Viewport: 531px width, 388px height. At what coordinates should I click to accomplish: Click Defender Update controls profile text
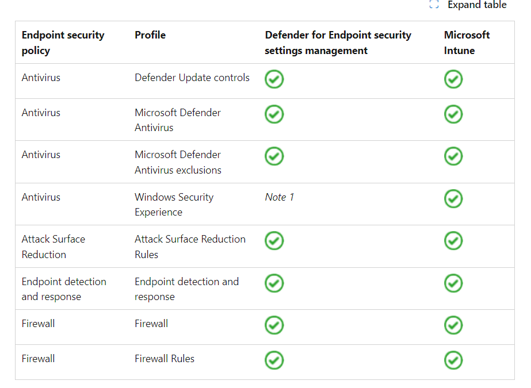pyautogui.click(x=192, y=78)
